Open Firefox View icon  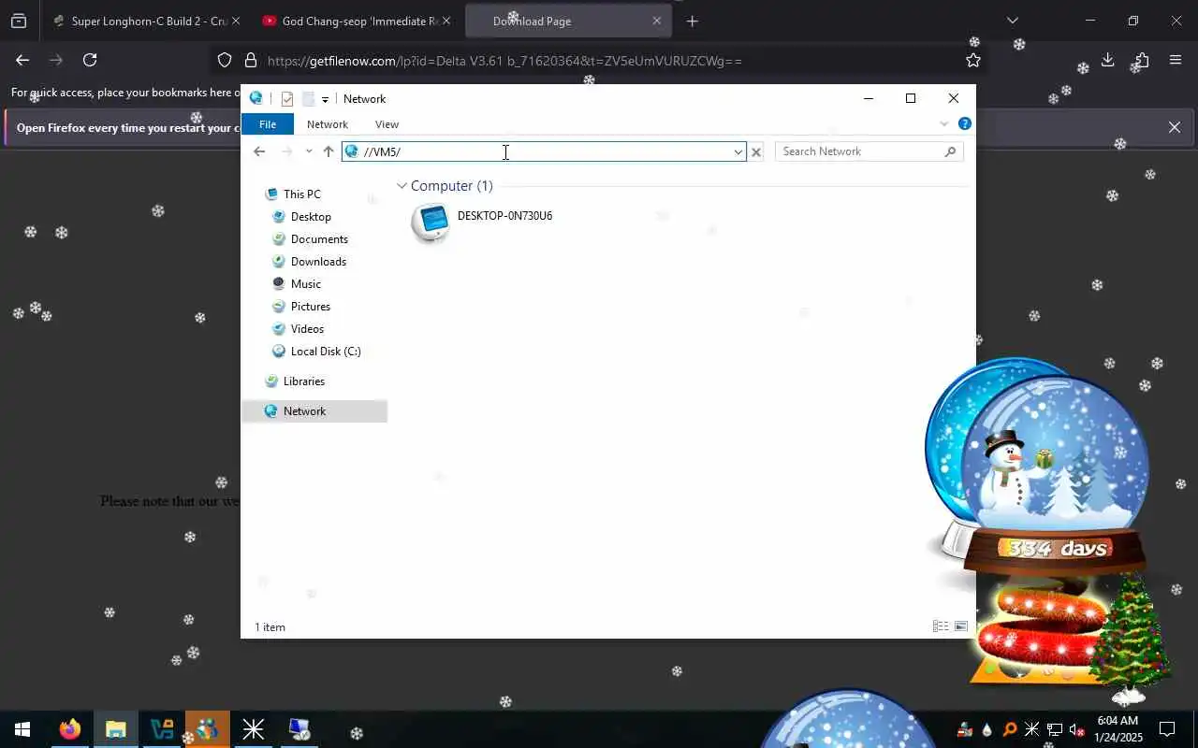pos(19,21)
